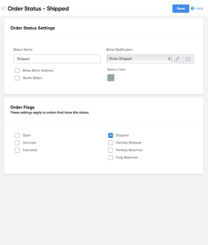This screenshot has width=208, height=245.
Task: Focus the Status Name input field
Action: pyautogui.click(x=57, y=59)
